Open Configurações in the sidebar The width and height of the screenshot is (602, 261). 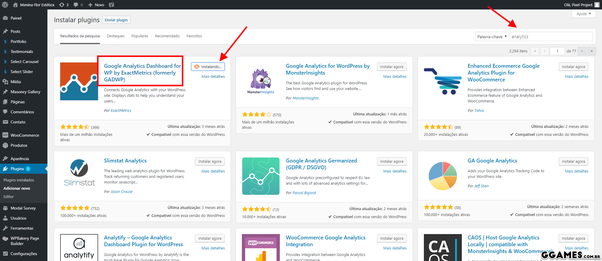point(24,254)
